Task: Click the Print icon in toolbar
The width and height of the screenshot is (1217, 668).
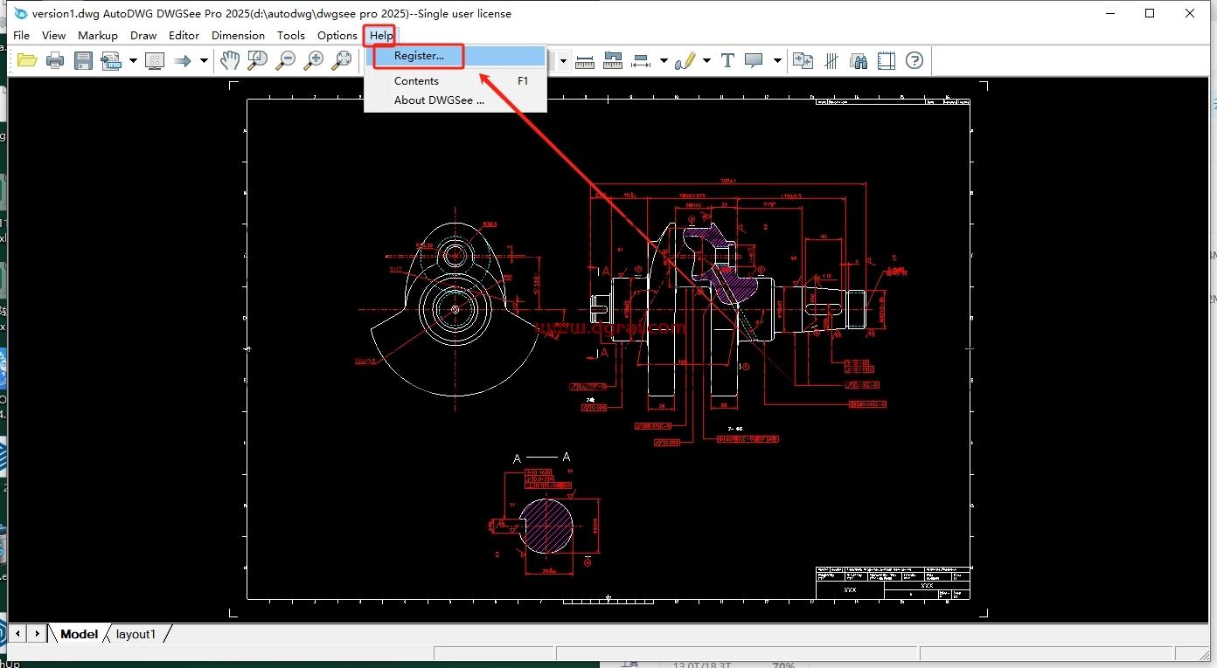Action: (x=55, y=60)
